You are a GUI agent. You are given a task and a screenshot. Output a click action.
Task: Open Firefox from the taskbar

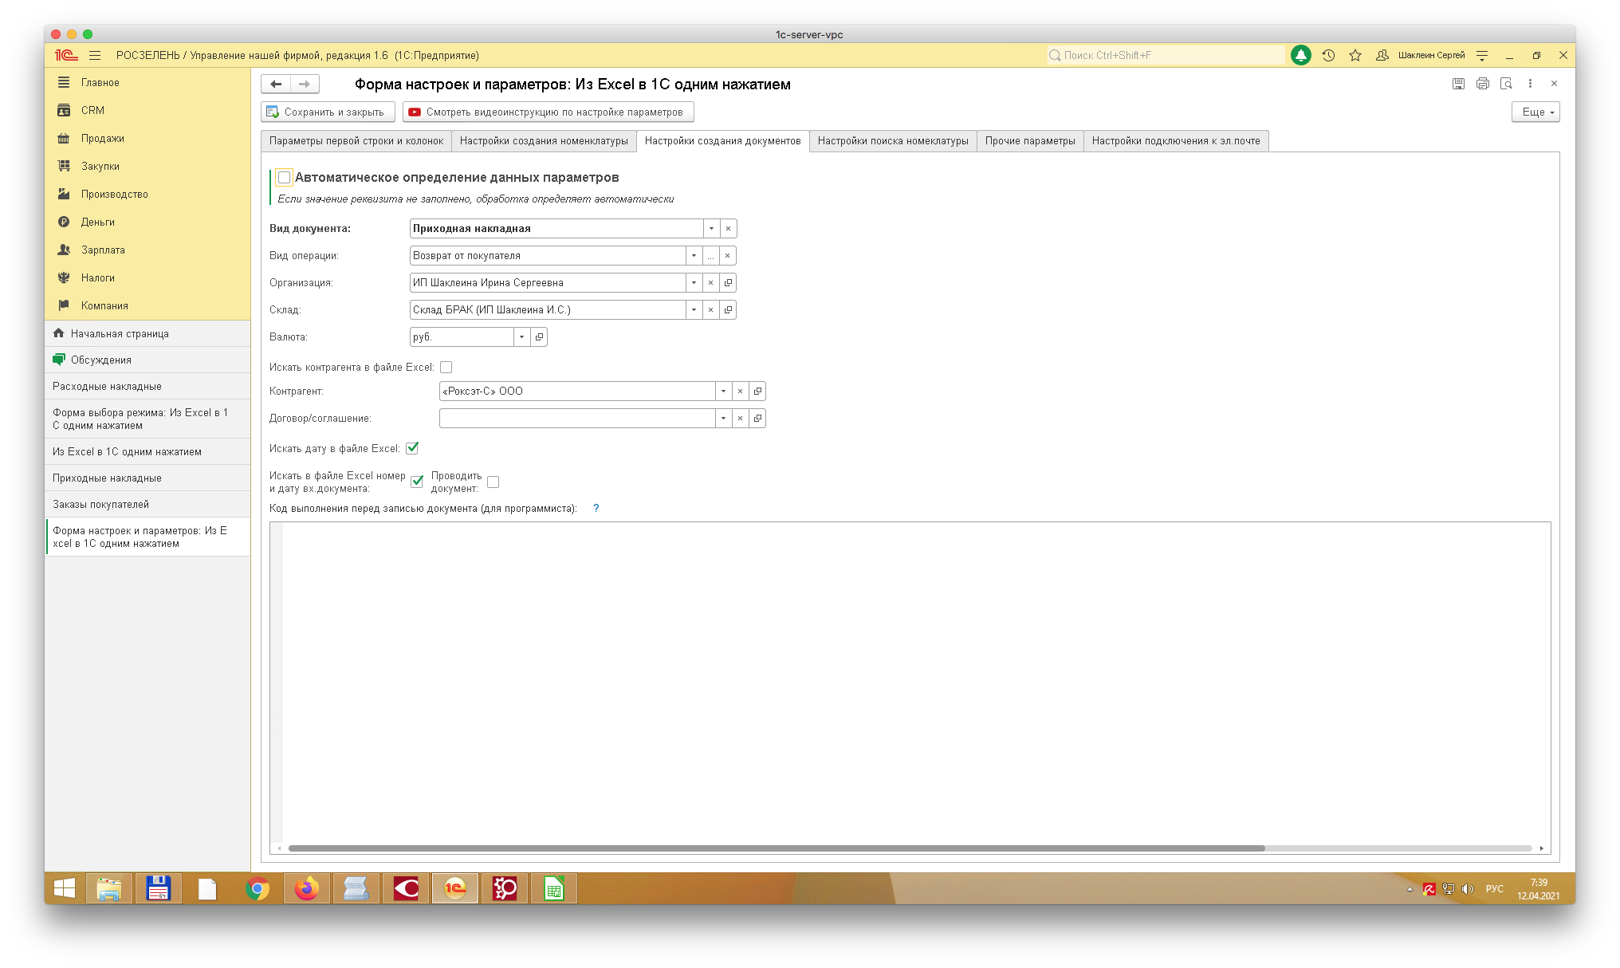pyautogui.click(x=306, y=888)
